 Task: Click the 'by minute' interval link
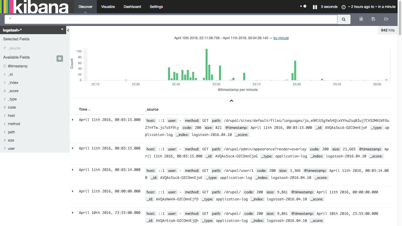point(281,38)
